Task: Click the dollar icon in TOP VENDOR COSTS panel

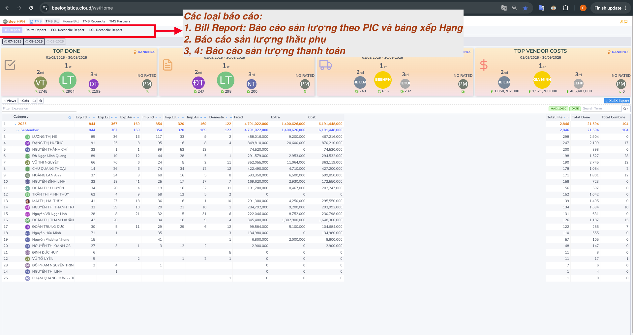Action: (484, 65)
